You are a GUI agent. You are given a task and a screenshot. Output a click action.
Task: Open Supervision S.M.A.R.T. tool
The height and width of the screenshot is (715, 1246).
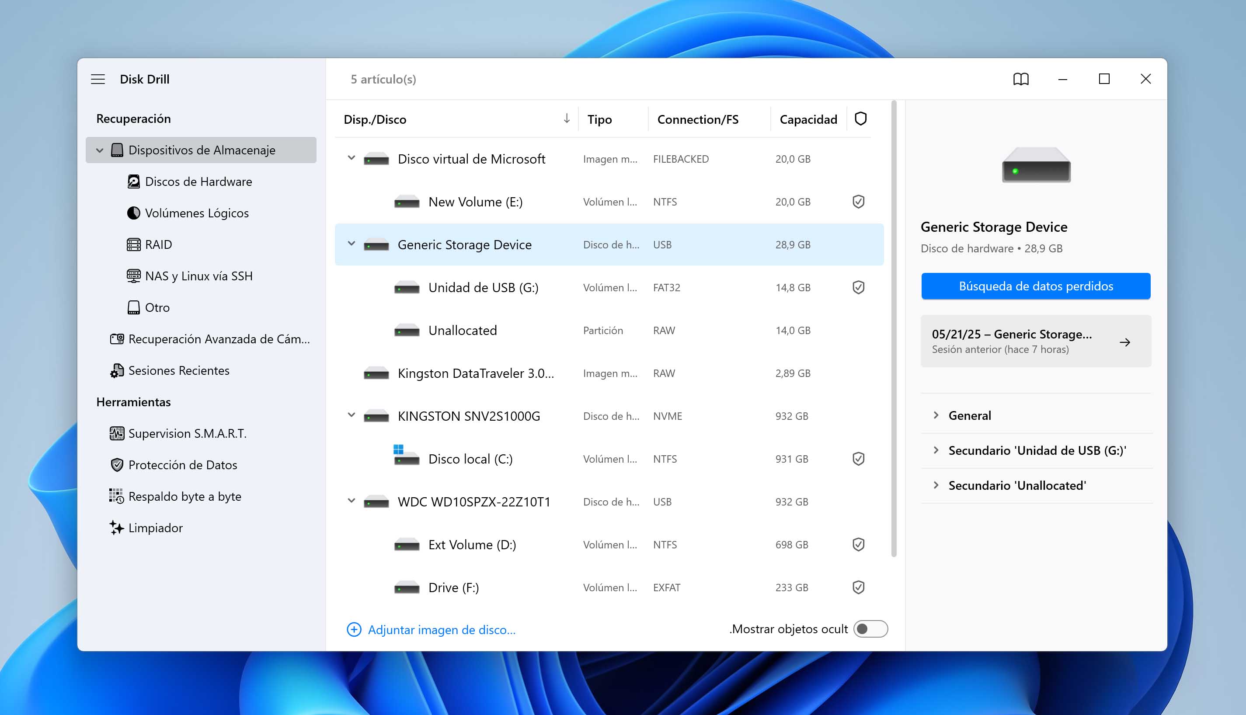pyautogui.click(x=201, y=434)
